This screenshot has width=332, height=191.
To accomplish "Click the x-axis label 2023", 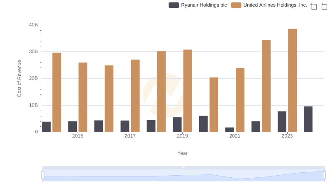I will click(x=287, y=136).
